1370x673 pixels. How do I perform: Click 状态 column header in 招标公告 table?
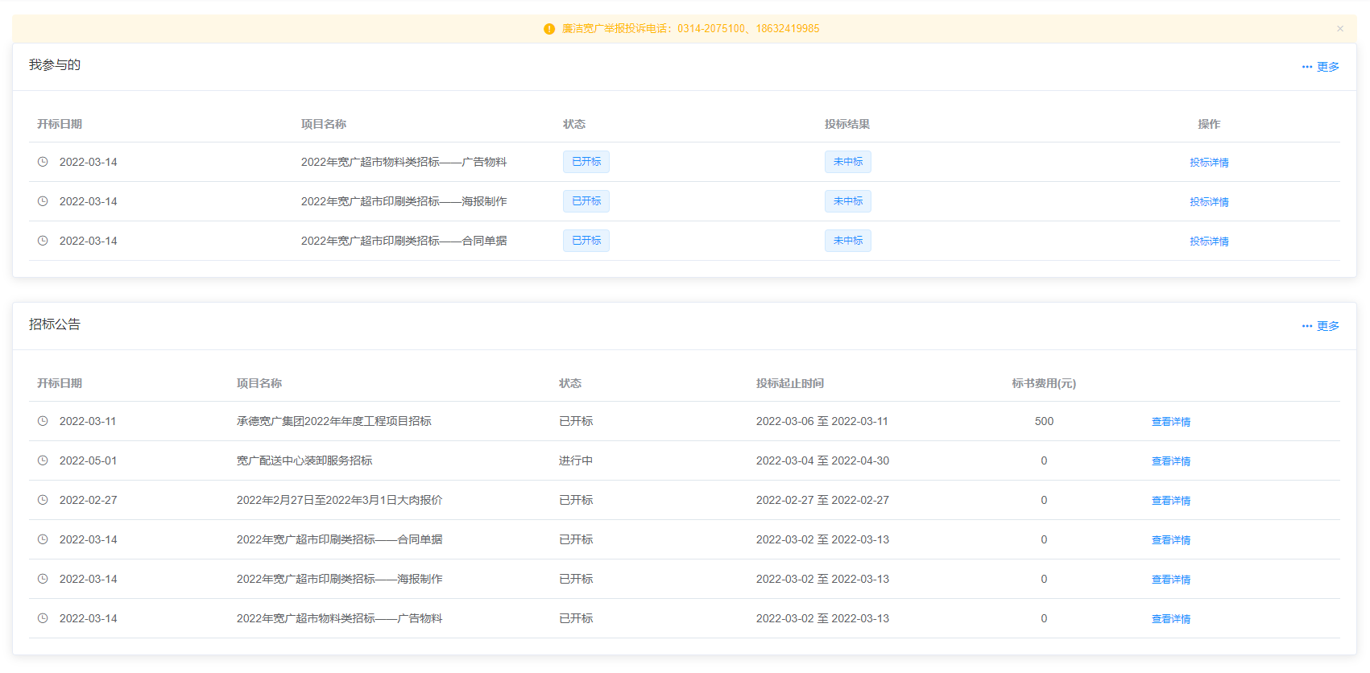[x=570, y=383]
